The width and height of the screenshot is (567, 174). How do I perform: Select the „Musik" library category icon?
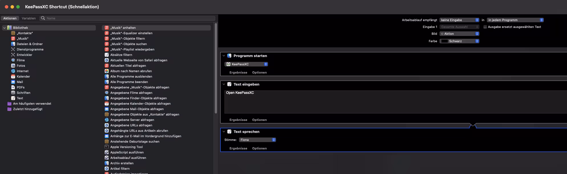tap(13, 39)
